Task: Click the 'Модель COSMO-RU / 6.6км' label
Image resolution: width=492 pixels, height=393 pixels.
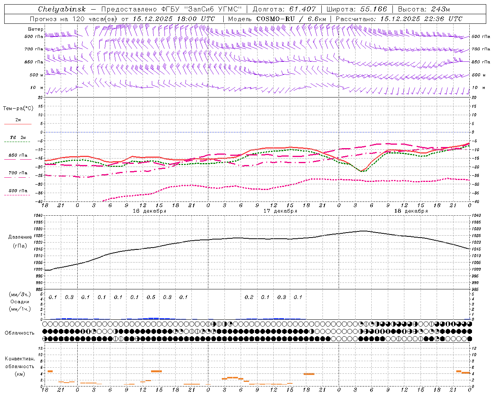Action: click(277, 19)
